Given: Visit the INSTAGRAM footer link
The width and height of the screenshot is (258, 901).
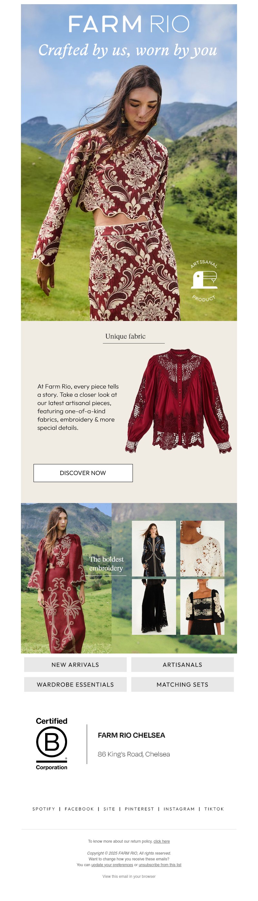Looking at the screenshot, I should tap(179, 809).
